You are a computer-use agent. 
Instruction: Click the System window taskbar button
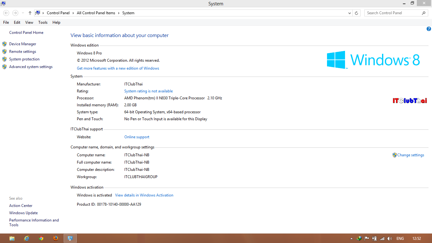pyautogui.click(x=70, y=238)
